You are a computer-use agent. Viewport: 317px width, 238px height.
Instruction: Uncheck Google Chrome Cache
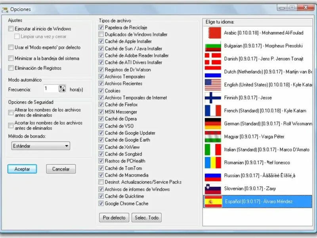101,203
